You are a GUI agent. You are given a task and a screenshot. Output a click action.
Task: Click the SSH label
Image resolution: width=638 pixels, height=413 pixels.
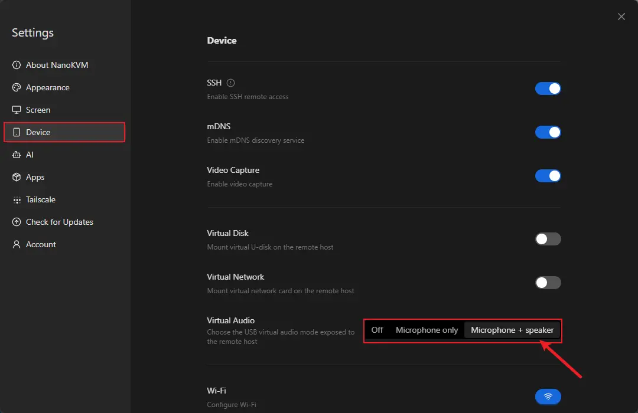coord(214,83)
